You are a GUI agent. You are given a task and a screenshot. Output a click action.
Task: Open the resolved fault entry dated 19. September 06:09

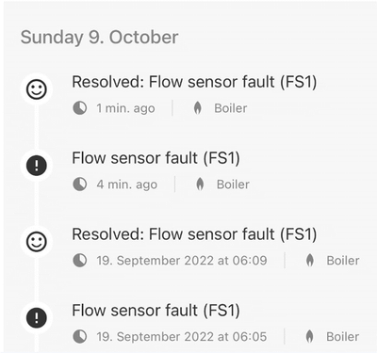(x=194, y=234)
